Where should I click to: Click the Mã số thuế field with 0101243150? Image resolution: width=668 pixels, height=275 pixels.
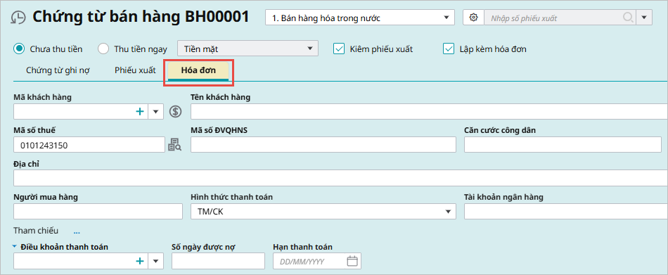point(89,145)
